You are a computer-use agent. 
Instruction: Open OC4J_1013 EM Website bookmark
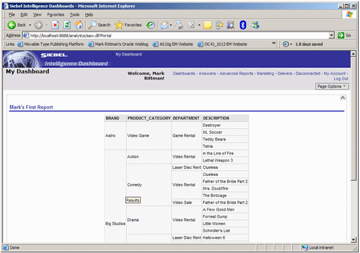click(x=222, y=44)
